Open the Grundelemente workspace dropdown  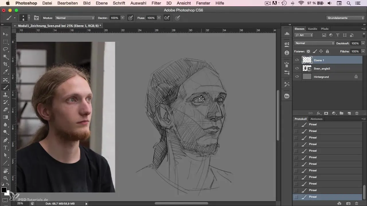(345, 18)
